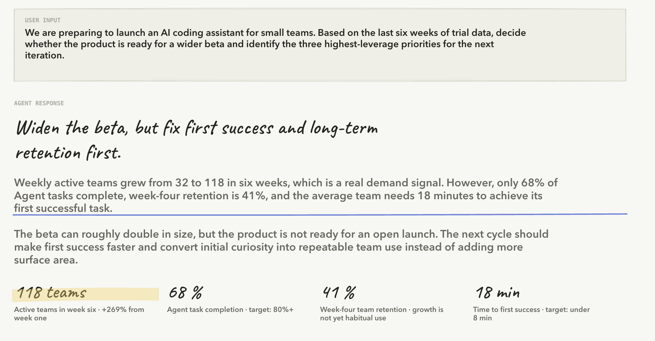This screenshot has width=655, height=341.
Task: Click the text 'whether the product is ready'
Action: point(85,44)
